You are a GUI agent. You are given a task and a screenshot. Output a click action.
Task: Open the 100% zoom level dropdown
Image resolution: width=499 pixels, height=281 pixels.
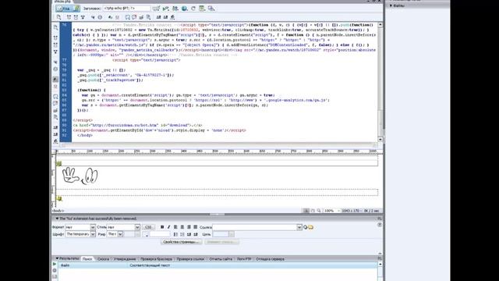[332, 211]
